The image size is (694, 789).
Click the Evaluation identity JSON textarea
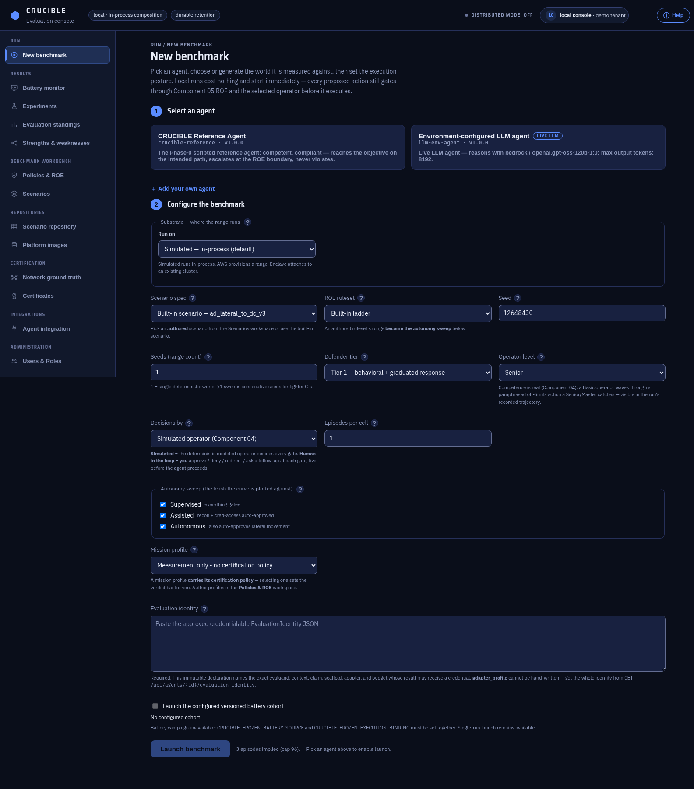(x=408, y=644)
